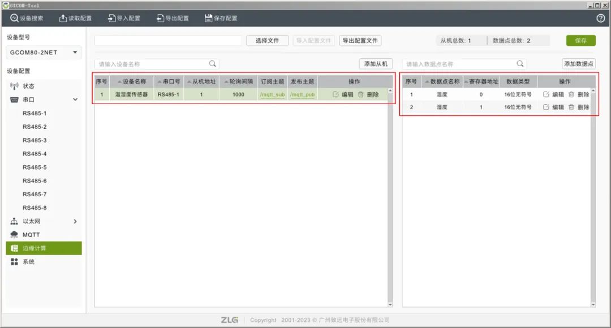Open the help question mark icon

click(x=600, y=18)
